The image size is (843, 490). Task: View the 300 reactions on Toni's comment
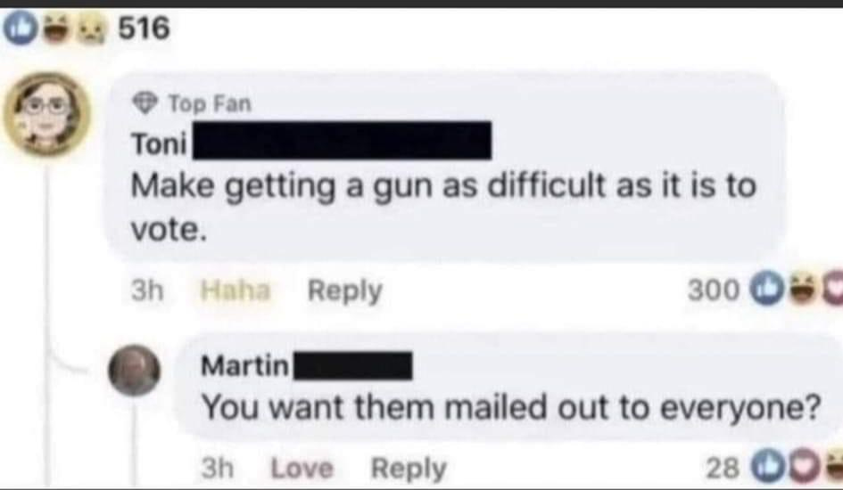tap(714, 291)
